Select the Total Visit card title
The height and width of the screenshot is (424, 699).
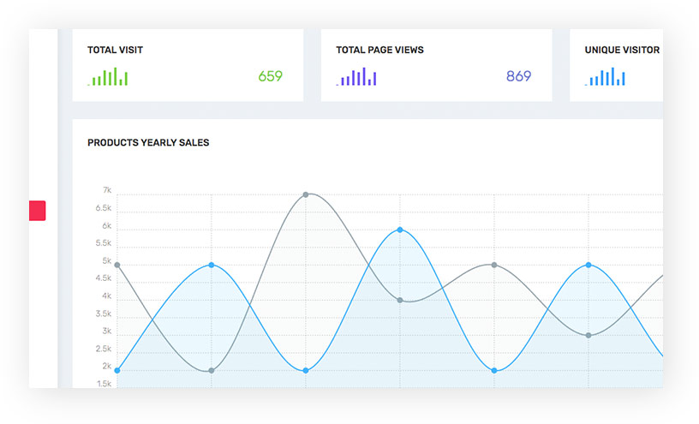coord(115,51)
